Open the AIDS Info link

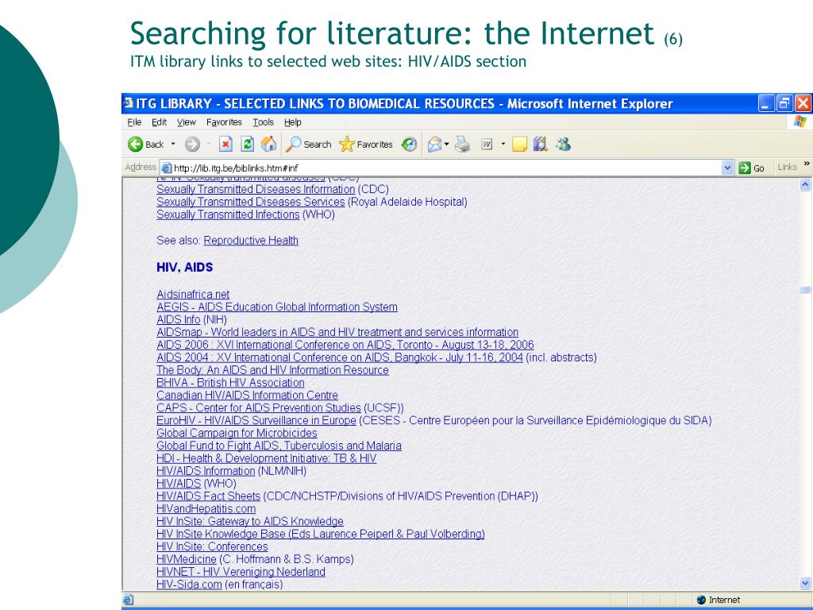(x=179, y=319)
